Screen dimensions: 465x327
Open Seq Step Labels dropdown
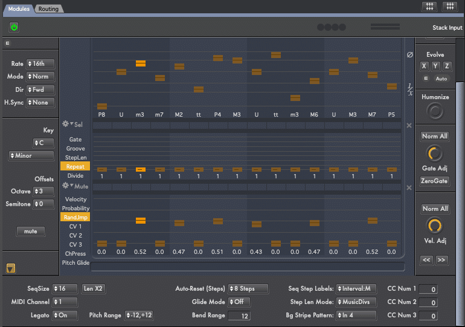[x=356, y=288]
